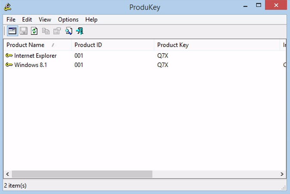
Task: Select the Internet Explorer row
Action: [145, 55]
